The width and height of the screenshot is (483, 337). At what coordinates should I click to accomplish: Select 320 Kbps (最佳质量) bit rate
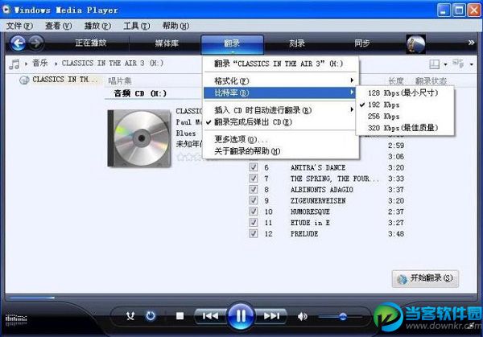[x=405, y=128]
